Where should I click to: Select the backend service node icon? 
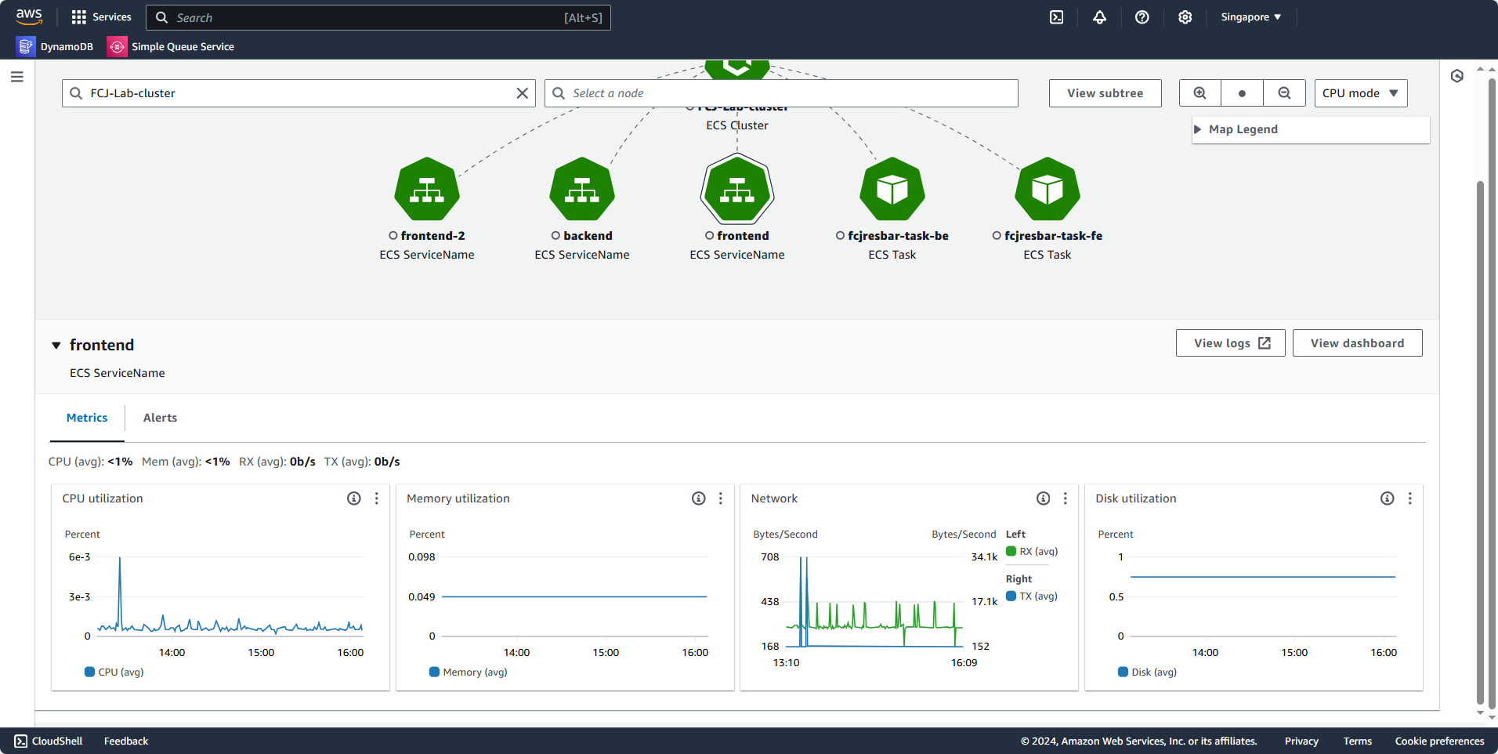[582, 190]
